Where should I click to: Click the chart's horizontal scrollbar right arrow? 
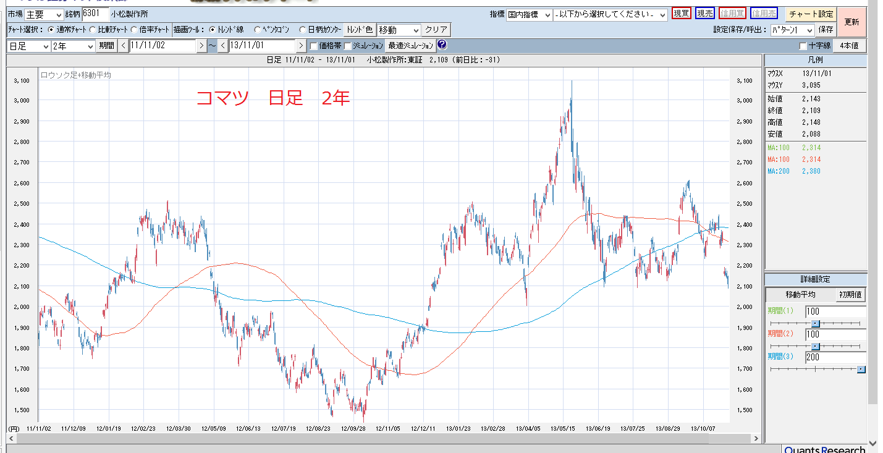pos(758,438)
